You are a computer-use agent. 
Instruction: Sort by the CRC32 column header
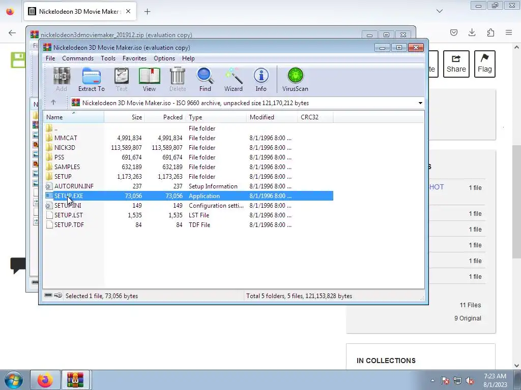315,117
